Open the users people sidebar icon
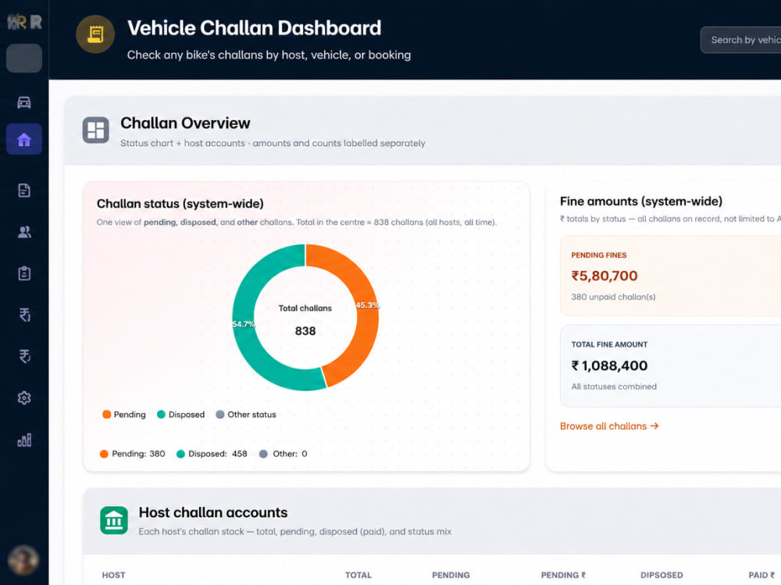 24,232
